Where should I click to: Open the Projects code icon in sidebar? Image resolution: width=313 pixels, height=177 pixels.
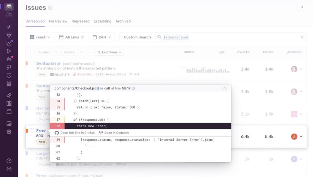(9, 15)
